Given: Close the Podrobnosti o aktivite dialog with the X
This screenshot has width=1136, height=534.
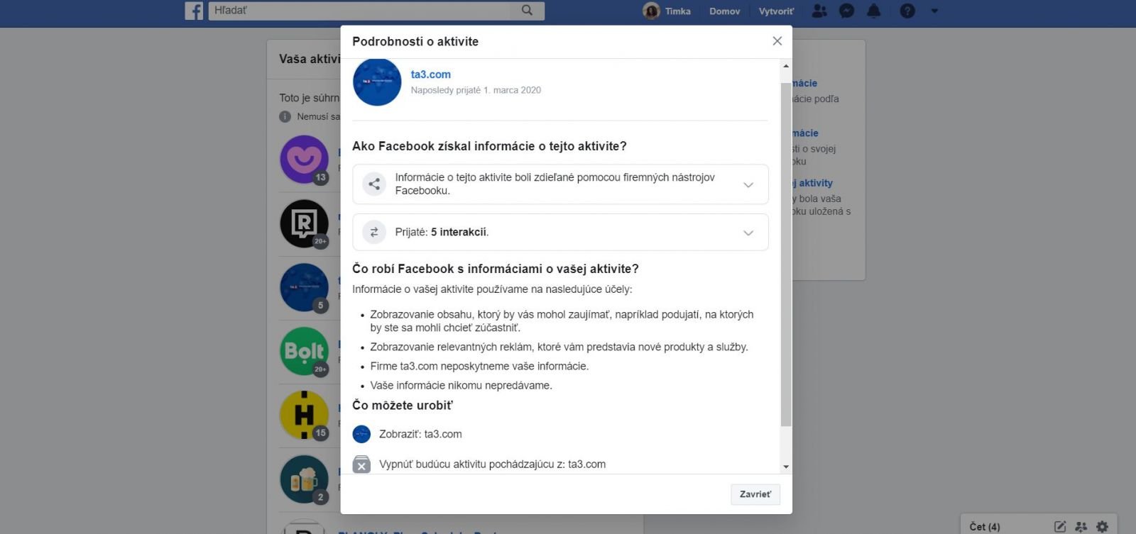Looking at the screenshot, I should [x=777, y=41].
